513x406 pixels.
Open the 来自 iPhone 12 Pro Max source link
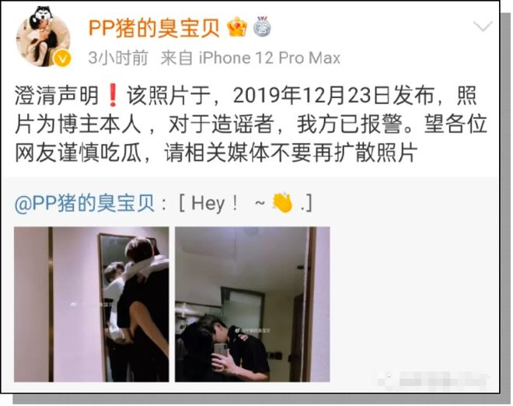(250, 58)
